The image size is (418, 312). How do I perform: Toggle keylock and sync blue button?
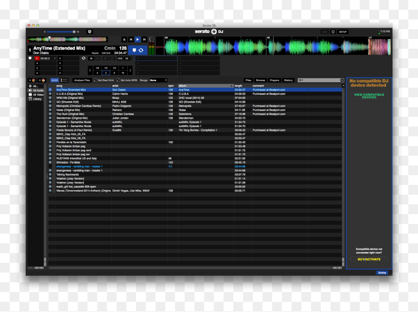(138, 50)
